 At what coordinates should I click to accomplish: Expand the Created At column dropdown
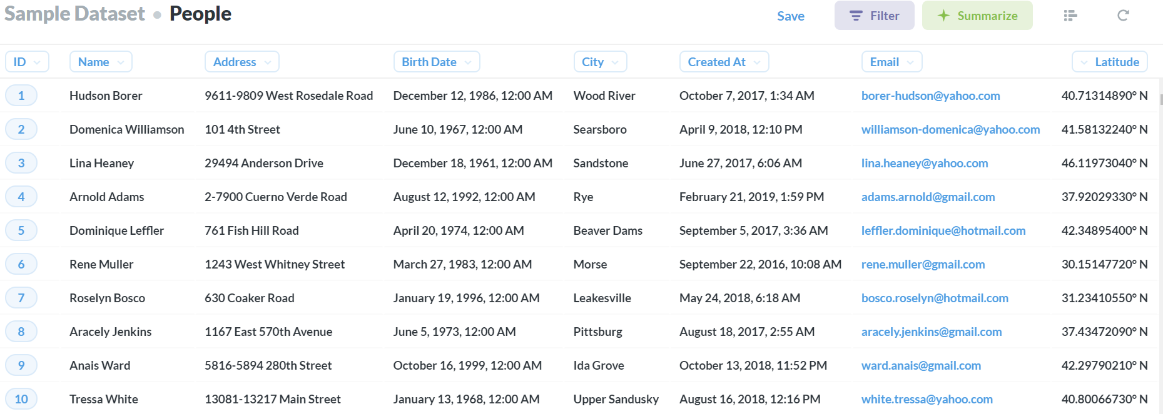(x=724, y=62)
